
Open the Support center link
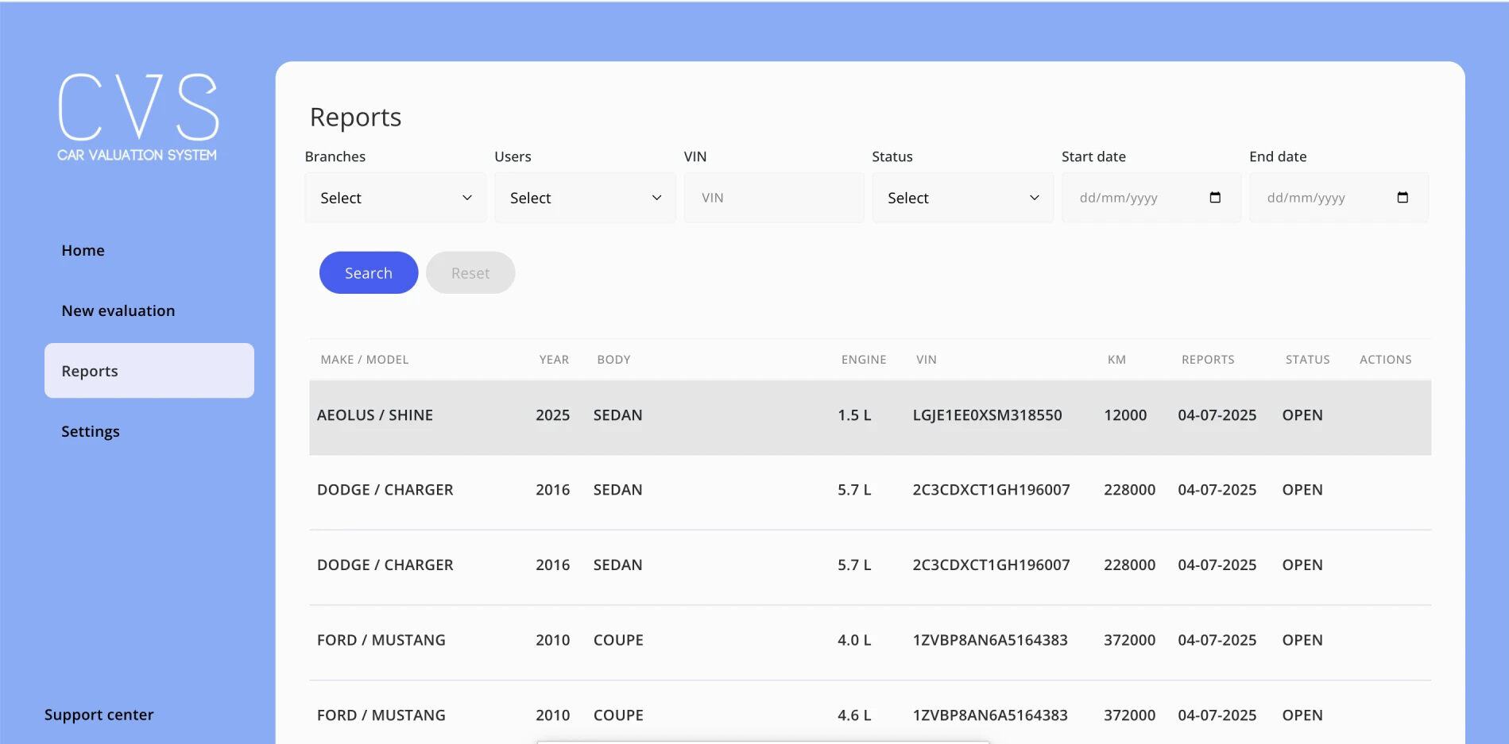tap(99, 715)
